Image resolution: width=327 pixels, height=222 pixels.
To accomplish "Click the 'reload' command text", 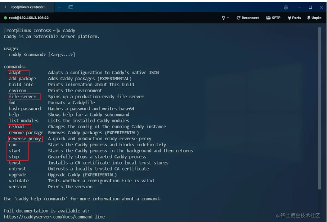I will pos(16,127).
